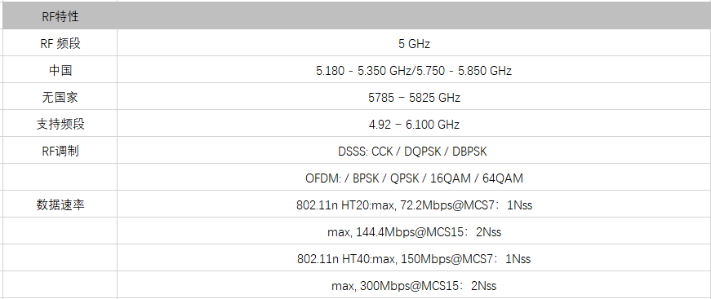Click the gray header area right of RF特性

414,17
